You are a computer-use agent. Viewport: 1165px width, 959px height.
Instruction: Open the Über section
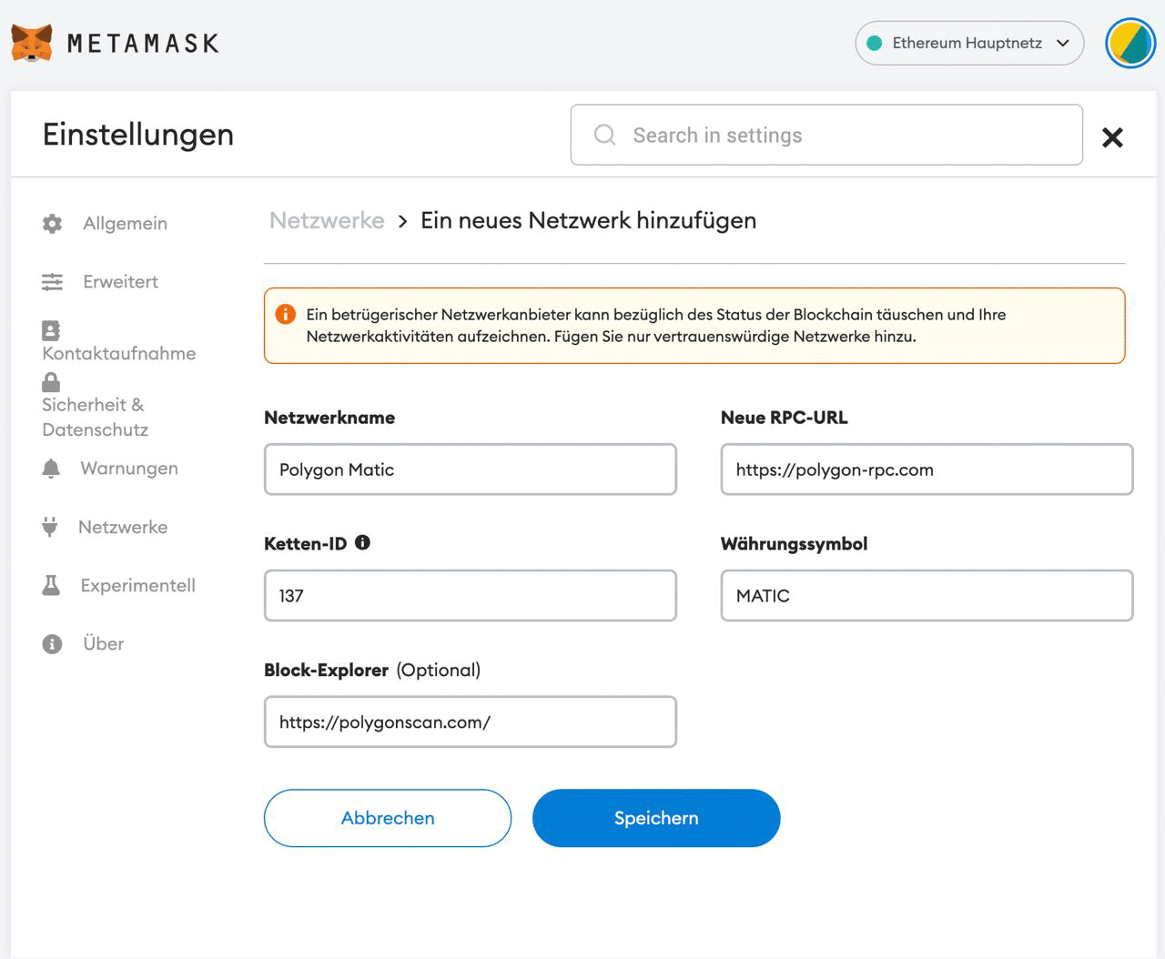[104, 644]
